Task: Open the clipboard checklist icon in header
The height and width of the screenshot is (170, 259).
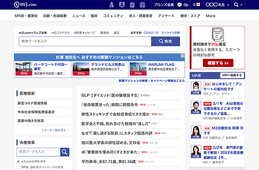Action: pyautogui.click(x=132, y=5)
